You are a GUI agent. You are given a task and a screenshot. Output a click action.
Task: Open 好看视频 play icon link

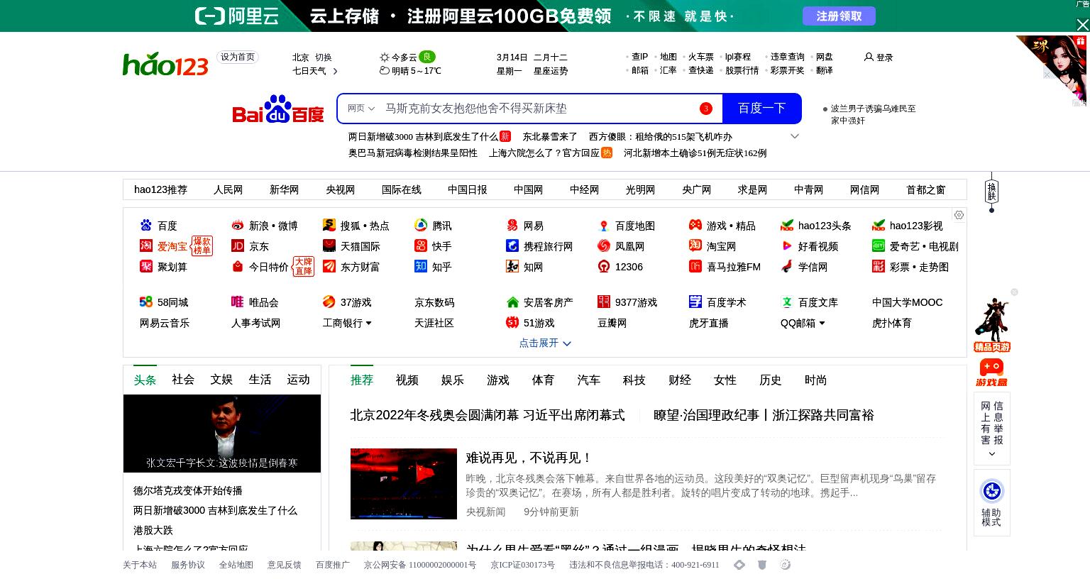pos(787,246)
